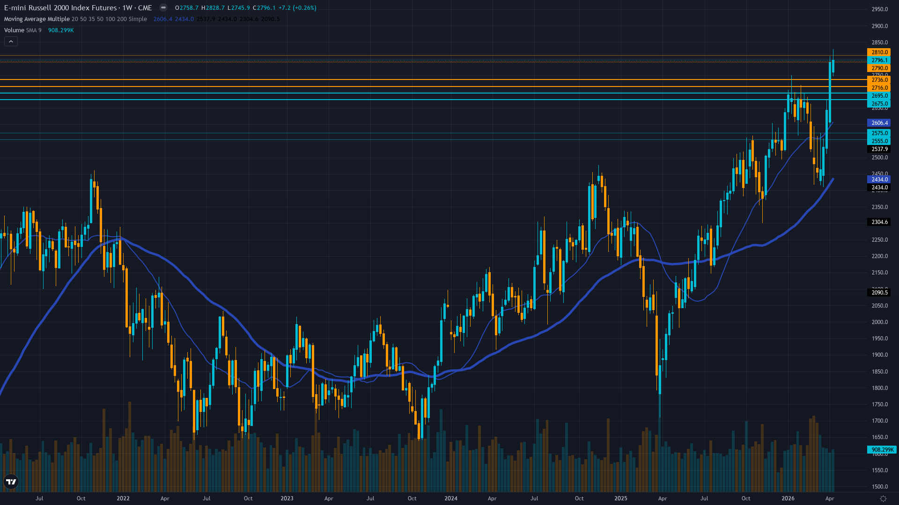The height and width of the screenshot is (505, 899).
Task: Click the dark 2304.6 value in indicator legend
Action: (249, 19)
